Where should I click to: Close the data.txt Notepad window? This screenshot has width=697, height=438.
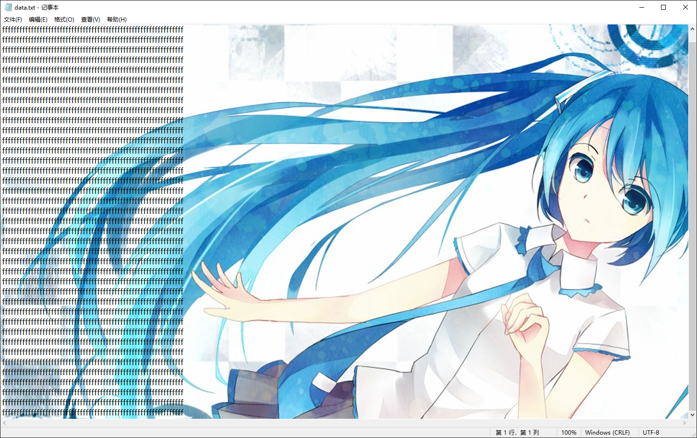click(x=685, y=7)
